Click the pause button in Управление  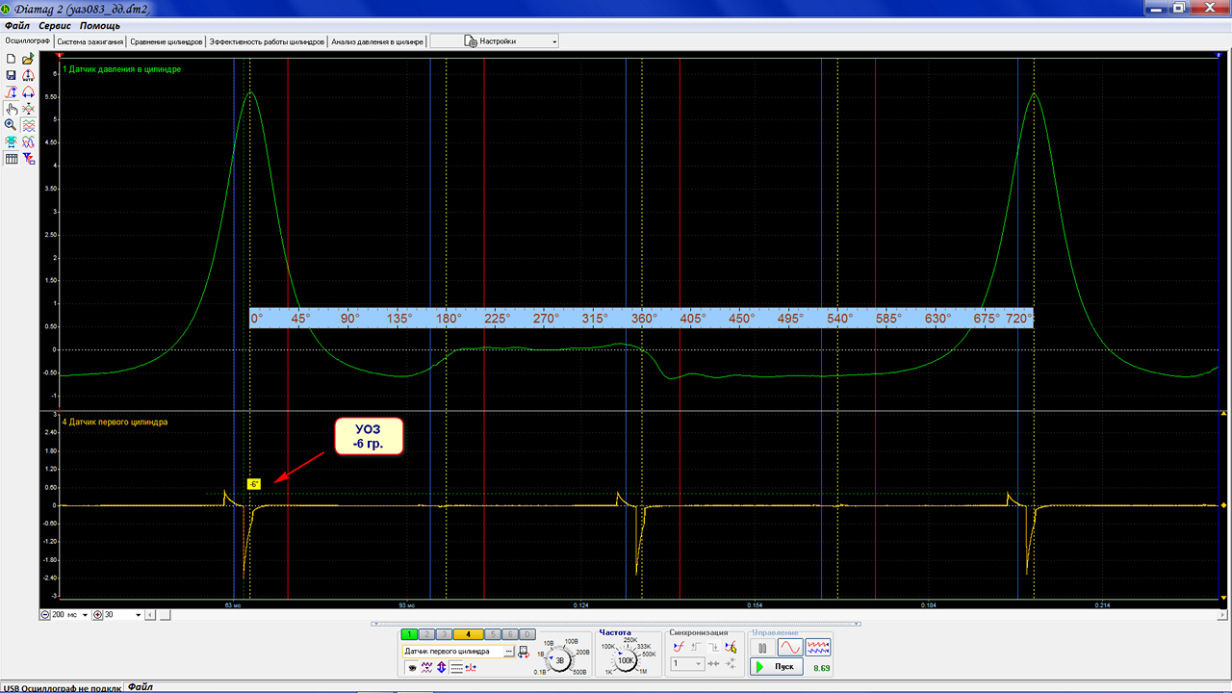tap(762, 649)
